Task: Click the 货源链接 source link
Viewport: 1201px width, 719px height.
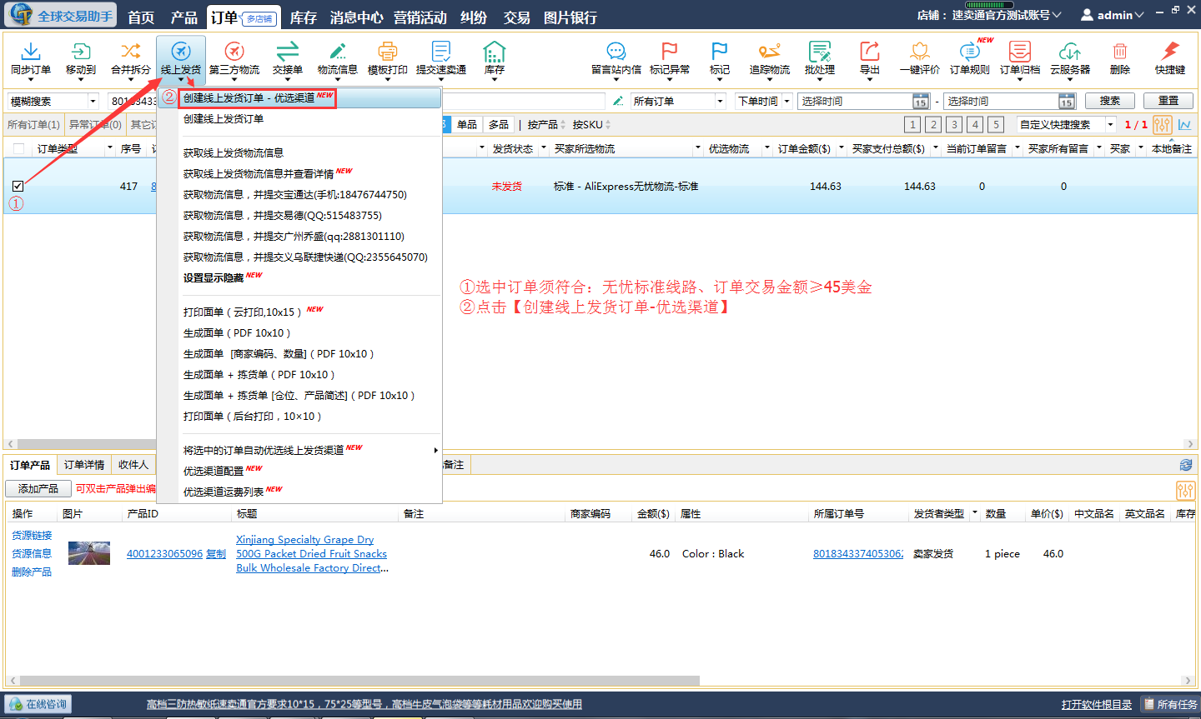Action: click(32, 536)
